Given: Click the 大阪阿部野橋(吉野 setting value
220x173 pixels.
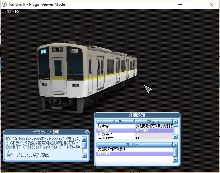Looking at the screenshot, I should (154, 126).
